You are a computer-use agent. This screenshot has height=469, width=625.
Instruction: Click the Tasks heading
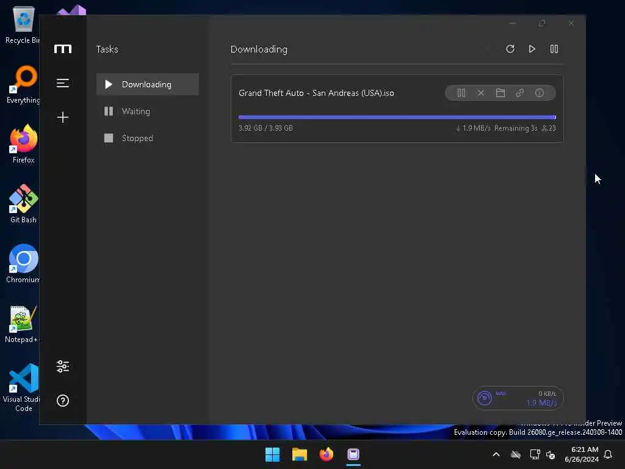click(x=107, y=49)
